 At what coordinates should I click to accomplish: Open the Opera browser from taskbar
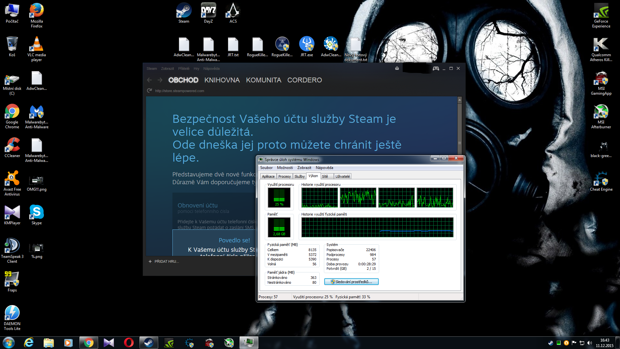click(x=129, y=343)
